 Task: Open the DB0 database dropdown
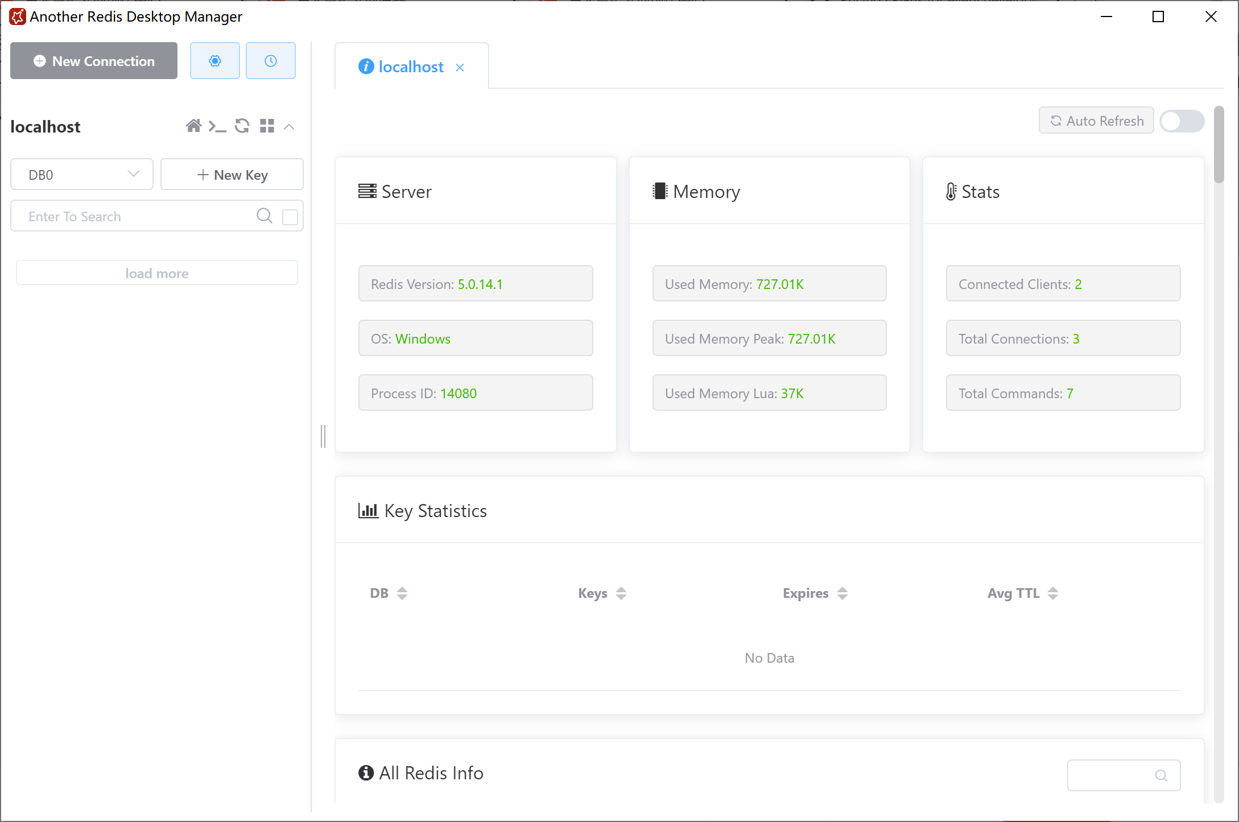82,174
